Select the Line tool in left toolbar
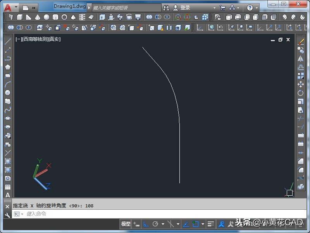Image resolution: width=310 pixels, height=233 pixels. [x=8, y=42]
